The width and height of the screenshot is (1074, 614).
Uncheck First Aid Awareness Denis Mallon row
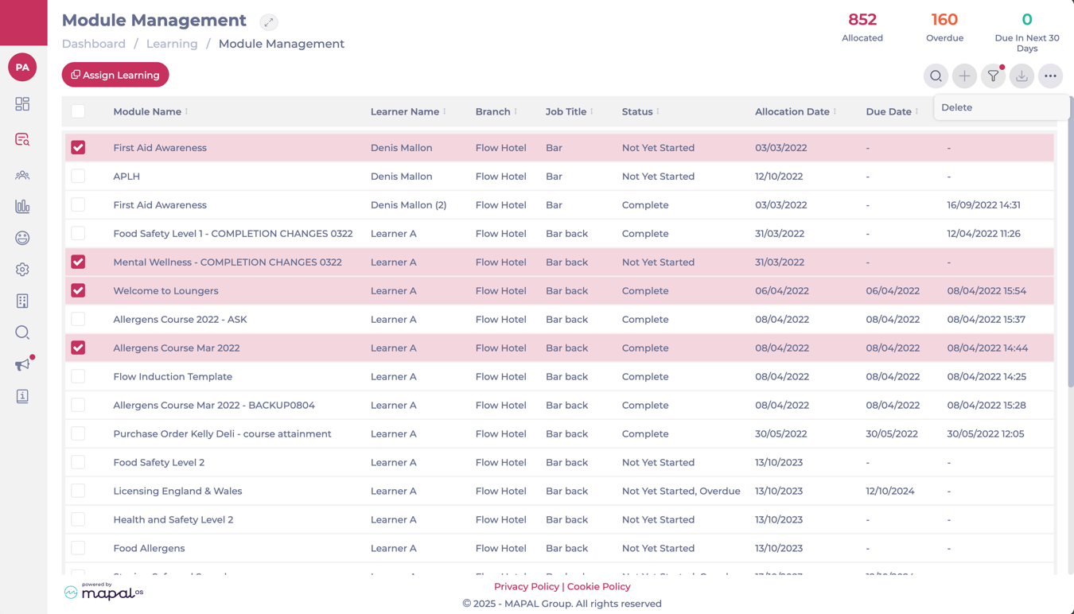(x=78, y=147)
